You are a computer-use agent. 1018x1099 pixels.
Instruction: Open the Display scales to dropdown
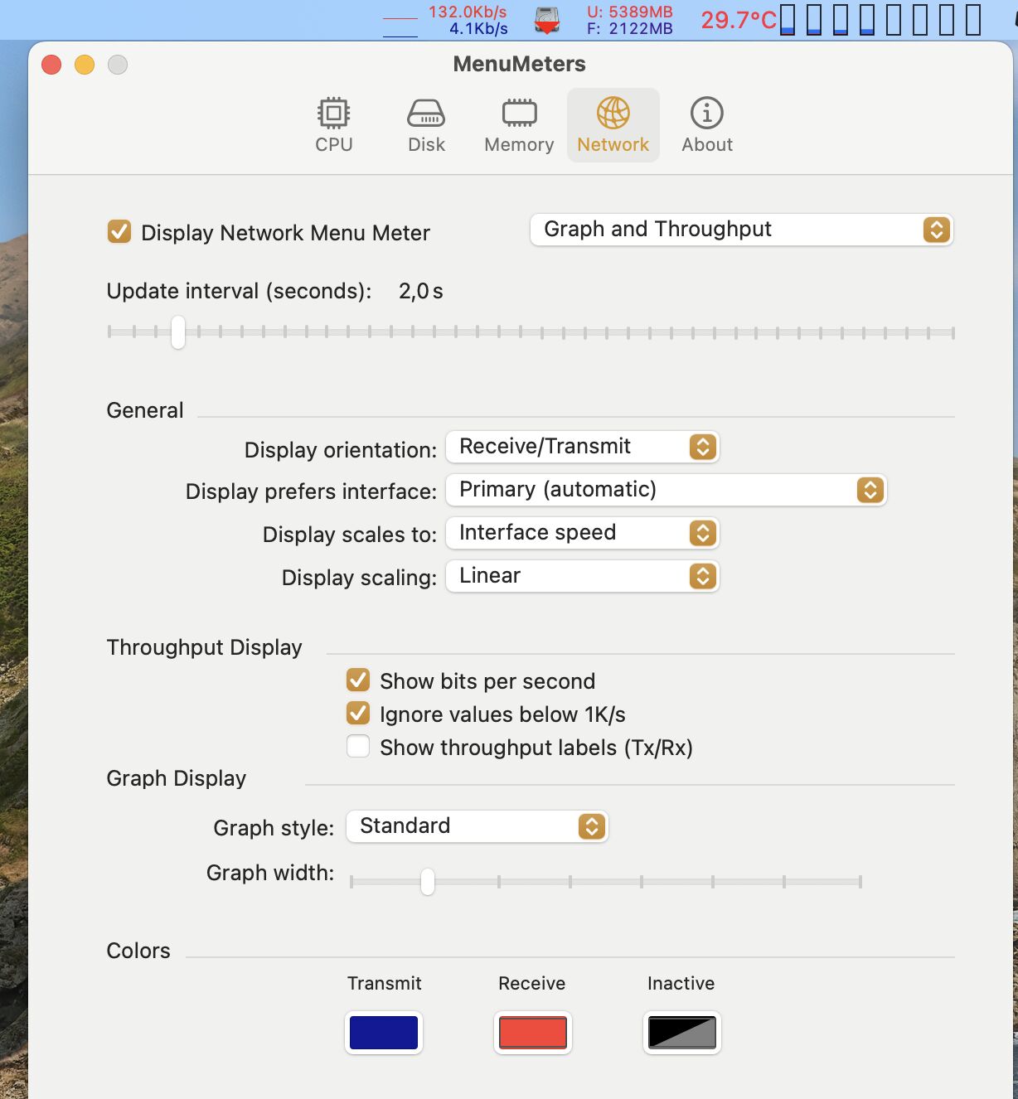[582, 533]
